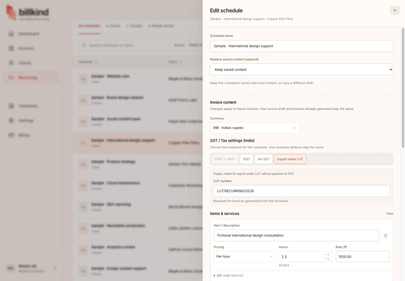Expand the SAC code optional section

tap(228, 275)
